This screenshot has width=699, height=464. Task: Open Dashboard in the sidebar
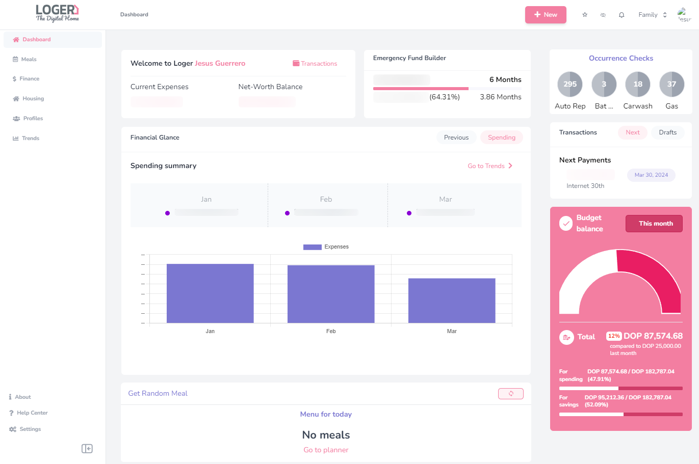pyautogui.click(x=53, y=39)
